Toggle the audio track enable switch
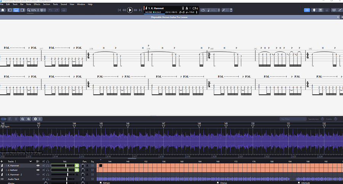343x184 pixels. coord(3,119)
